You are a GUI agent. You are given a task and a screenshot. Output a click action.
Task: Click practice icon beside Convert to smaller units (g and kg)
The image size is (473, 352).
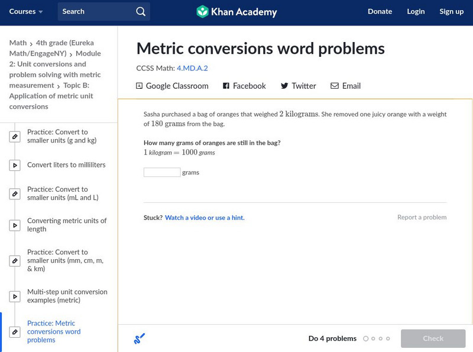click(x=15, y=137)
